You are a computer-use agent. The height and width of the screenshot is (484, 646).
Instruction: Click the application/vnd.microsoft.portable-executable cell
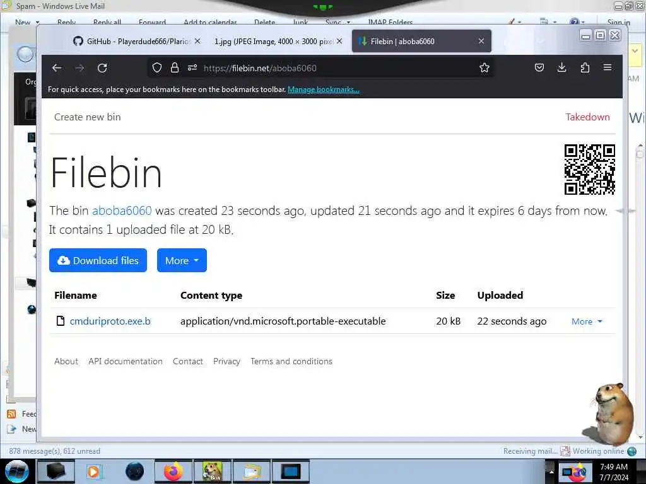tap(283, 321)
